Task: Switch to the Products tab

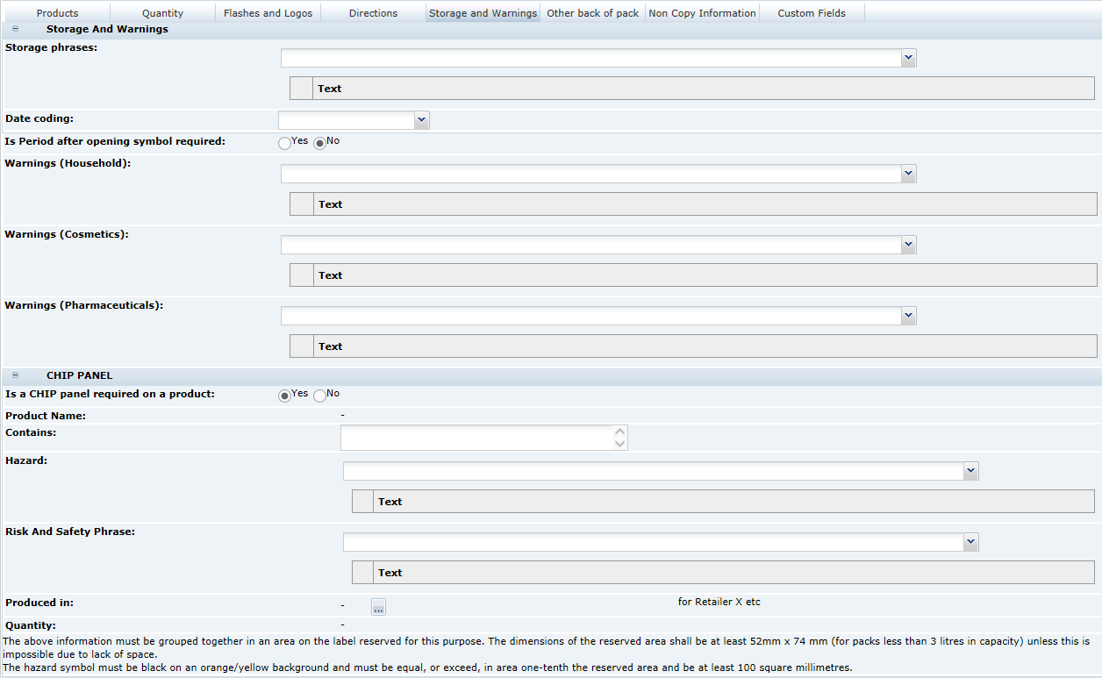Action: tap(57, 12)
